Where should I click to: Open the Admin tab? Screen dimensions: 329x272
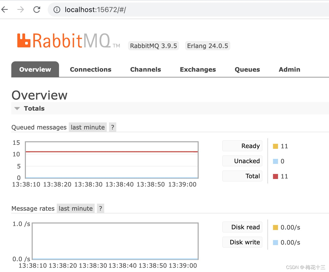(x=289, y=69)
